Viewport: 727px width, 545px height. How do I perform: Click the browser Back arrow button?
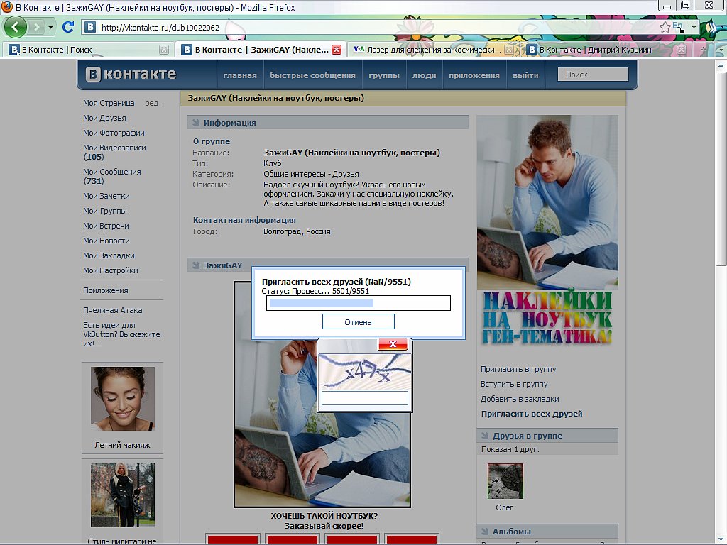pyautogui.click(x=16, y=28)
